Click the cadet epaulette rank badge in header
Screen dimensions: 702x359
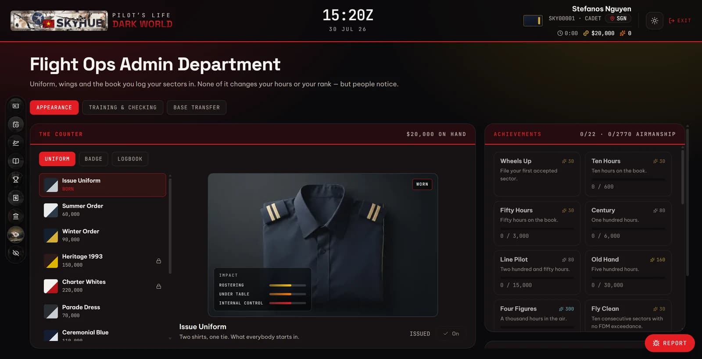click(533, 21)
